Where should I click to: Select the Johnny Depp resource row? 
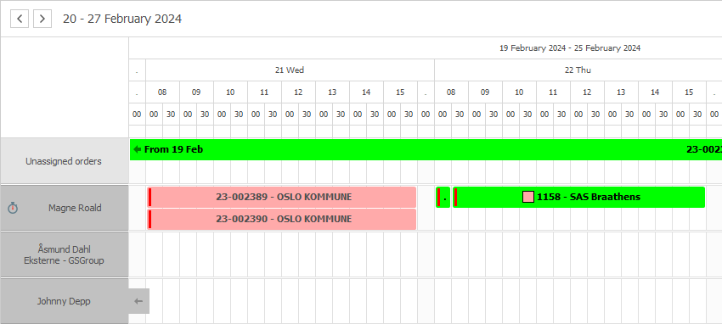(64, 301)
